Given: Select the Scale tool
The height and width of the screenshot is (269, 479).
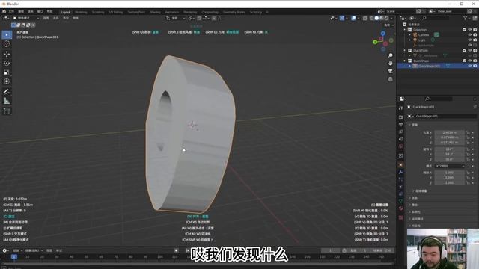Looking at the screenshot, I should (x=7, y=72).
